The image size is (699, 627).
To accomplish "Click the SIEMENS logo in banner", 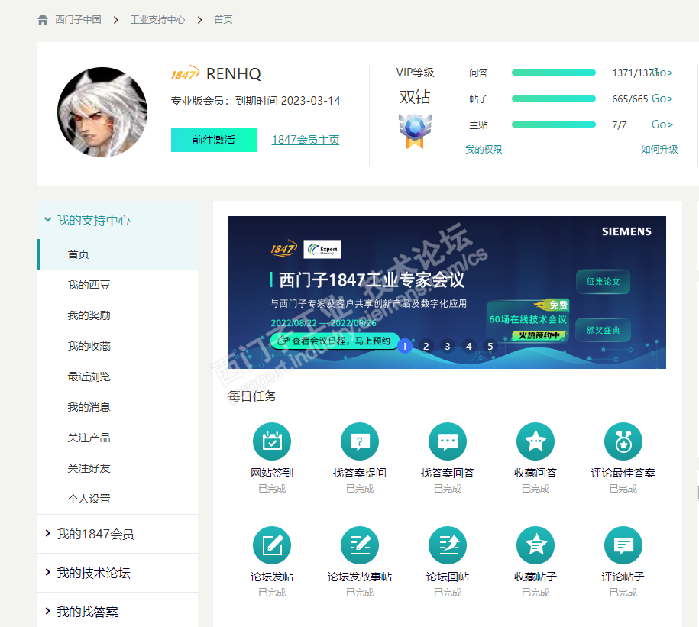I will click(x=626, y=231).
